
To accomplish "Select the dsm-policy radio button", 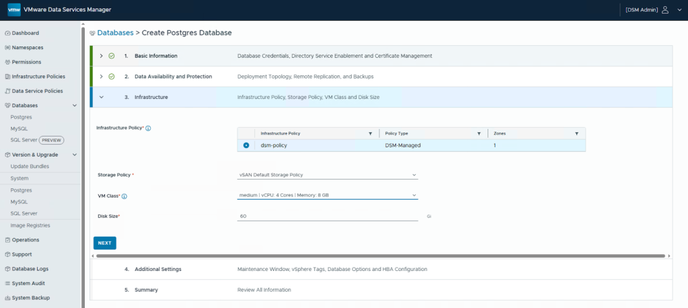I will click(x=246, y=145).
